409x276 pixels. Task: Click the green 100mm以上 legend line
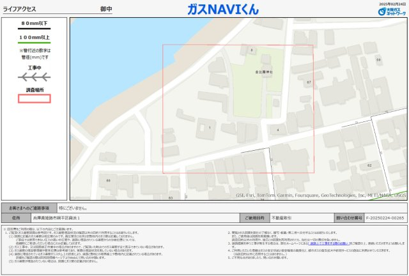tap(34, 43)
